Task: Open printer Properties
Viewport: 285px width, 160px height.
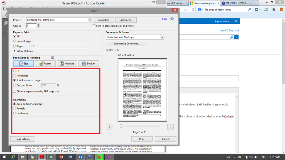Action: pyautogui.click(x=104, y=20)
